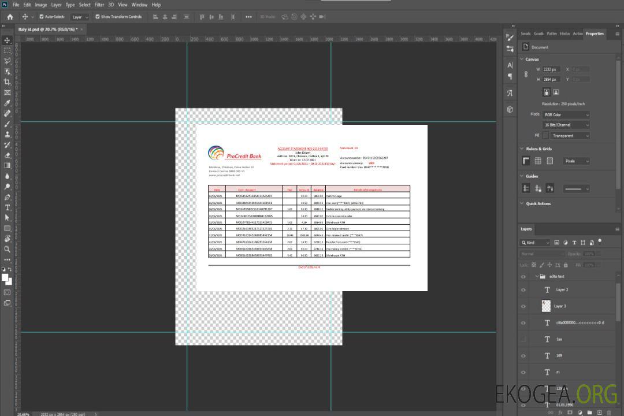Open the File menu
Screen dimensions: 624x416
[16, 5]
